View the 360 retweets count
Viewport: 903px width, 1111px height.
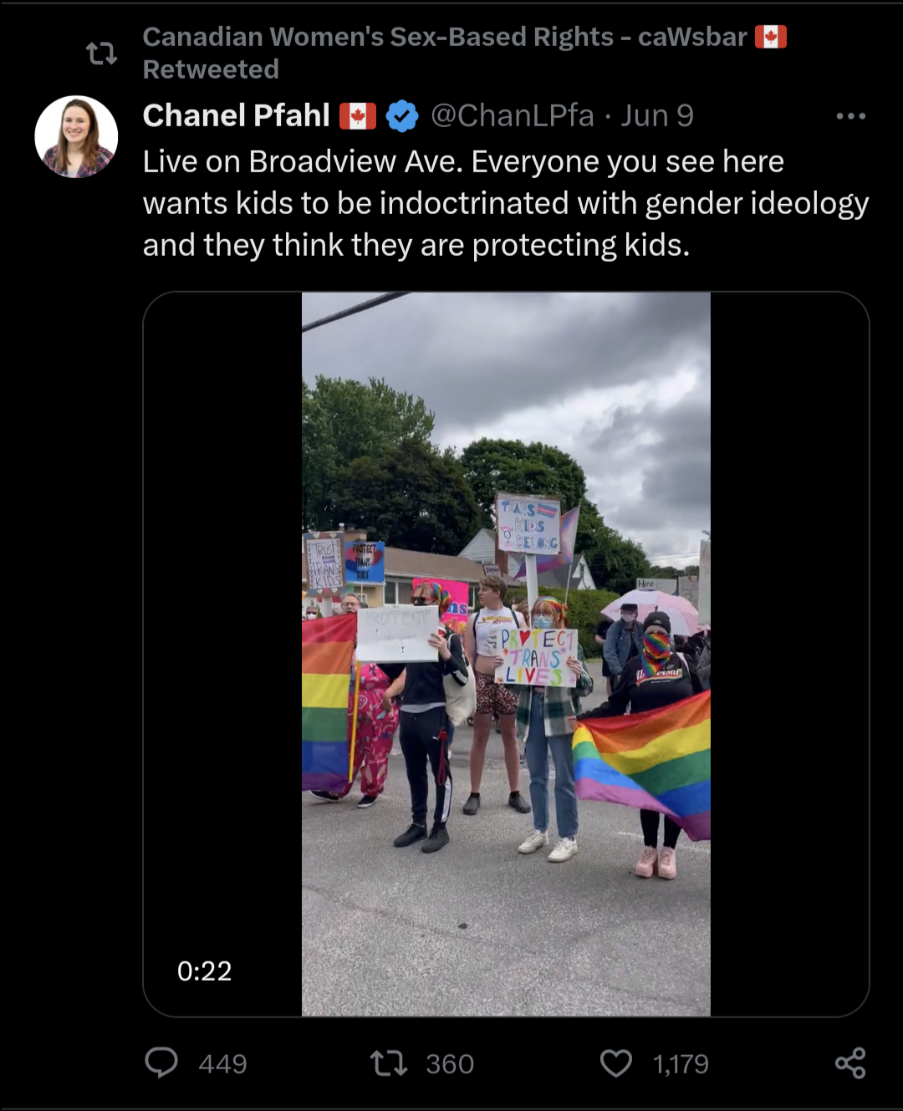click(x=450, y=1064)
